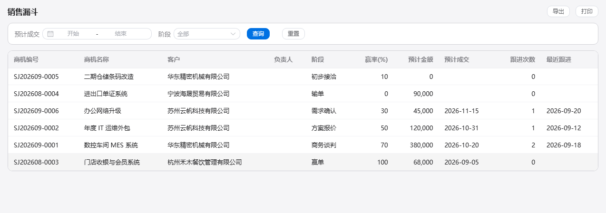Click the 2026-09-18 latest follow-up date
The image size is (606, 213).
click(564, 145)
